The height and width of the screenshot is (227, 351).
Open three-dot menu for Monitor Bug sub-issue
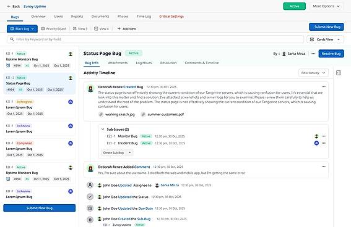click(x=324, y=136)
